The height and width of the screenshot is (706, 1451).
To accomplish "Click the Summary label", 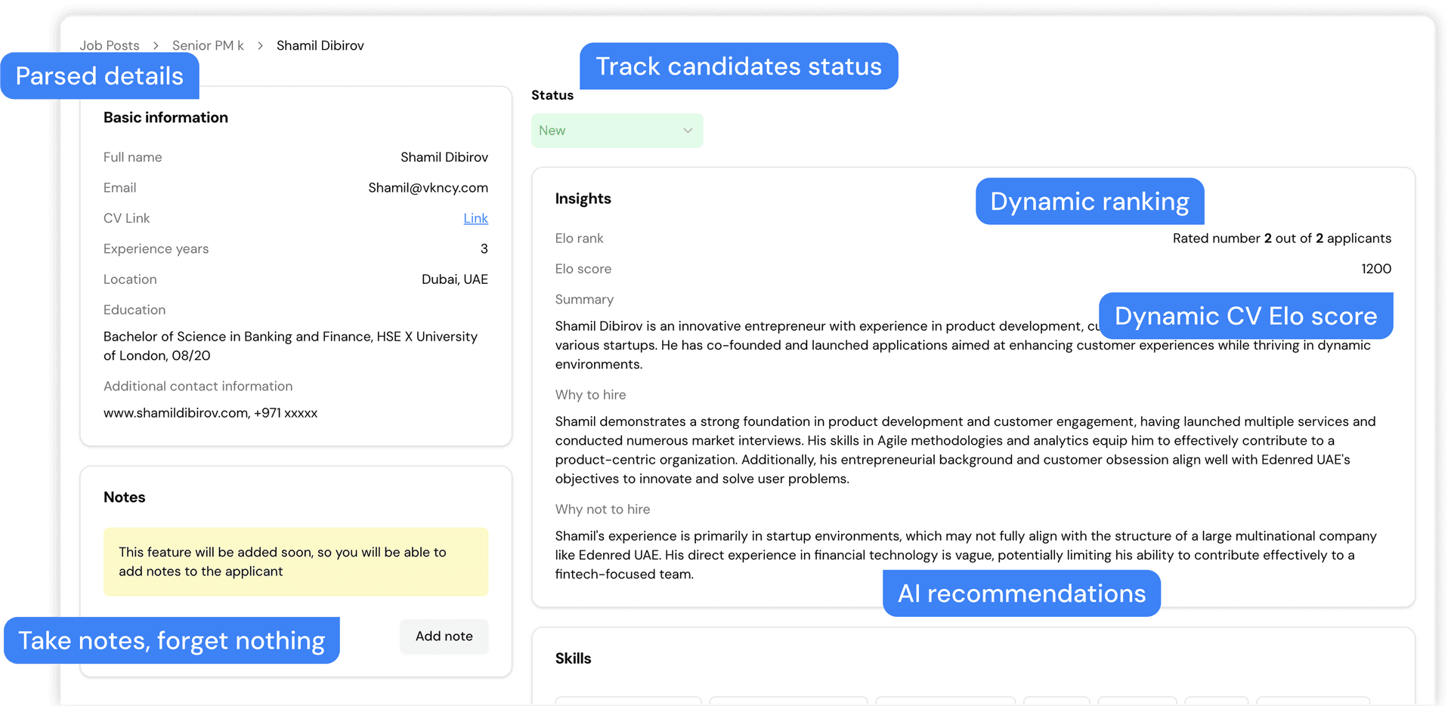I will (584, 300).
